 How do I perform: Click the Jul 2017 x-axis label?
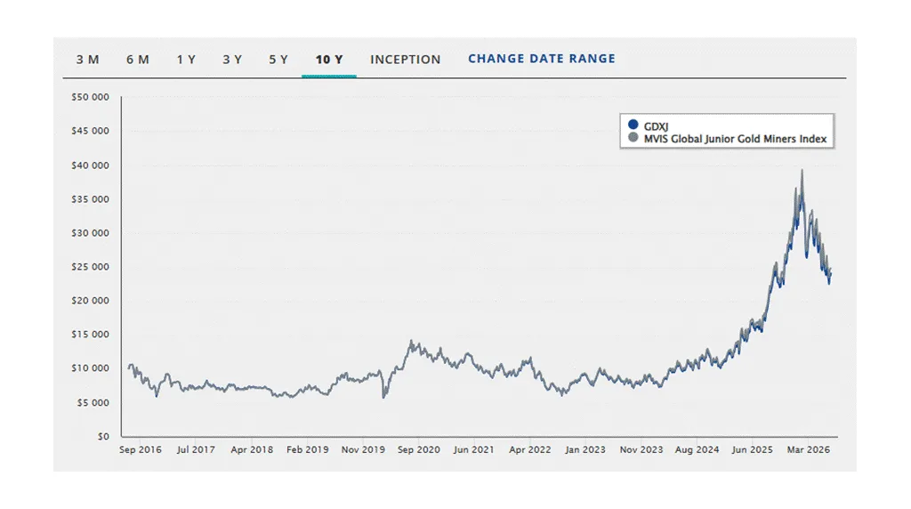pos(196,449)
